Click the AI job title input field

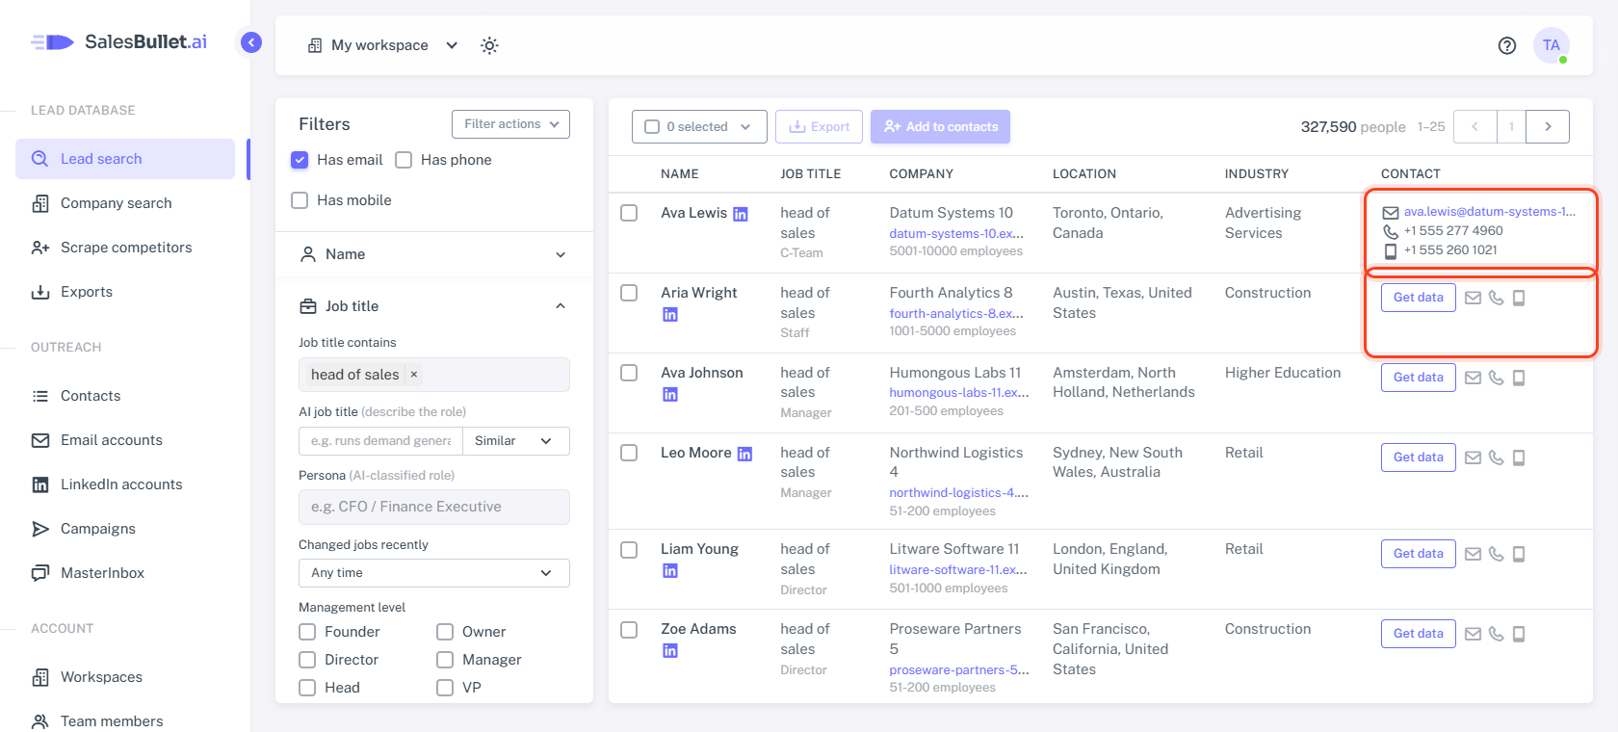[x=380, y=441]
